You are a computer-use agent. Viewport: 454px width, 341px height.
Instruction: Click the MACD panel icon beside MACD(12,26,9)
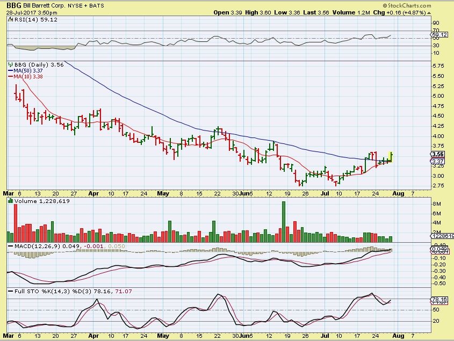[x=10, y=245]
